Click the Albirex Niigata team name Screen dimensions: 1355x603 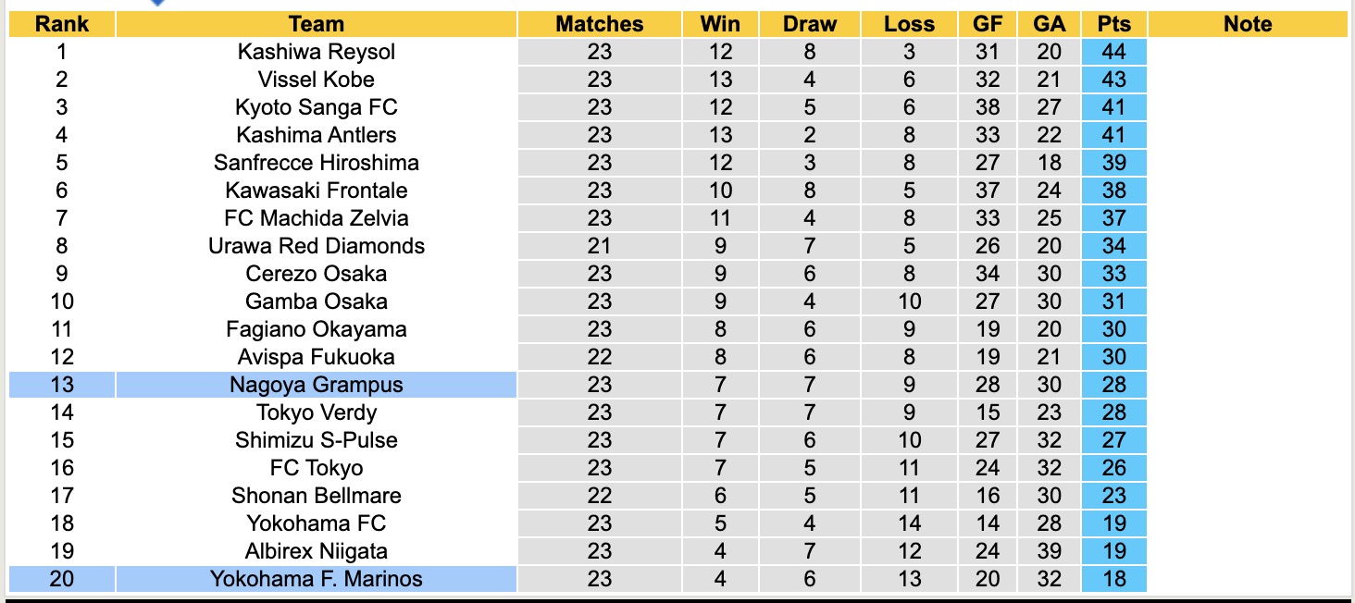coord(316,551)
